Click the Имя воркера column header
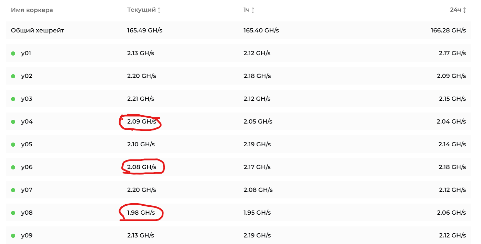The width and height of the screenshot is (481, 244). 32,10
